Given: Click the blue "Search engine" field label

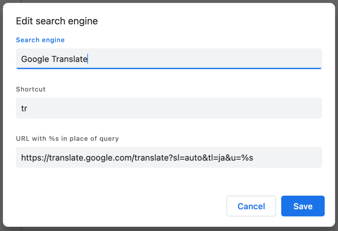Looking at the screenshot, I should point(40,40).
